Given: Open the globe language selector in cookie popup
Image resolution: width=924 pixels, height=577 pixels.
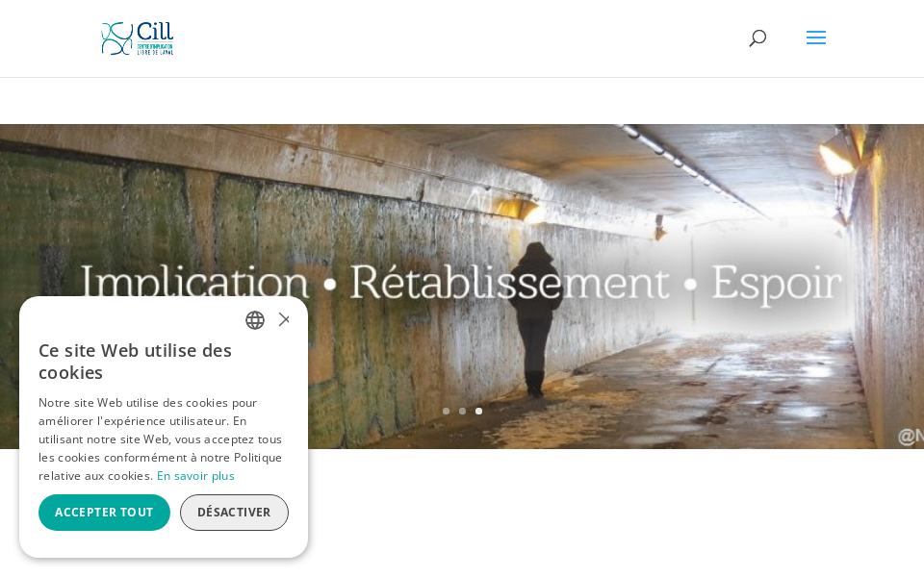Looking at the screenshot, I should tap(254, 320).
